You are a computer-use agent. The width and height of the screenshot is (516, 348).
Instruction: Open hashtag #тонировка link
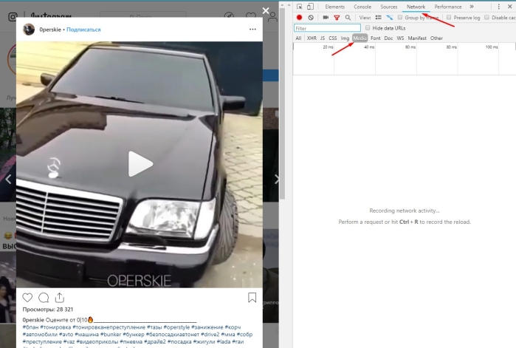[55, 327]
